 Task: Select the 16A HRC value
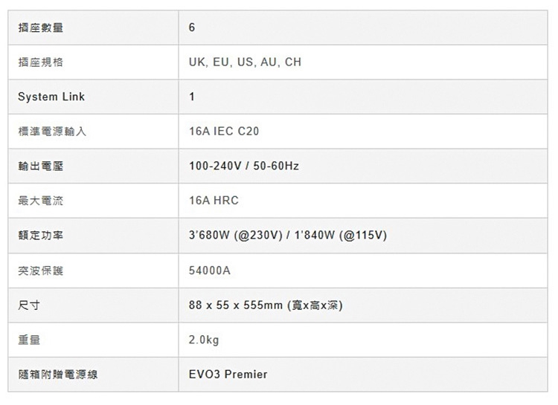(x=214, y=201)
